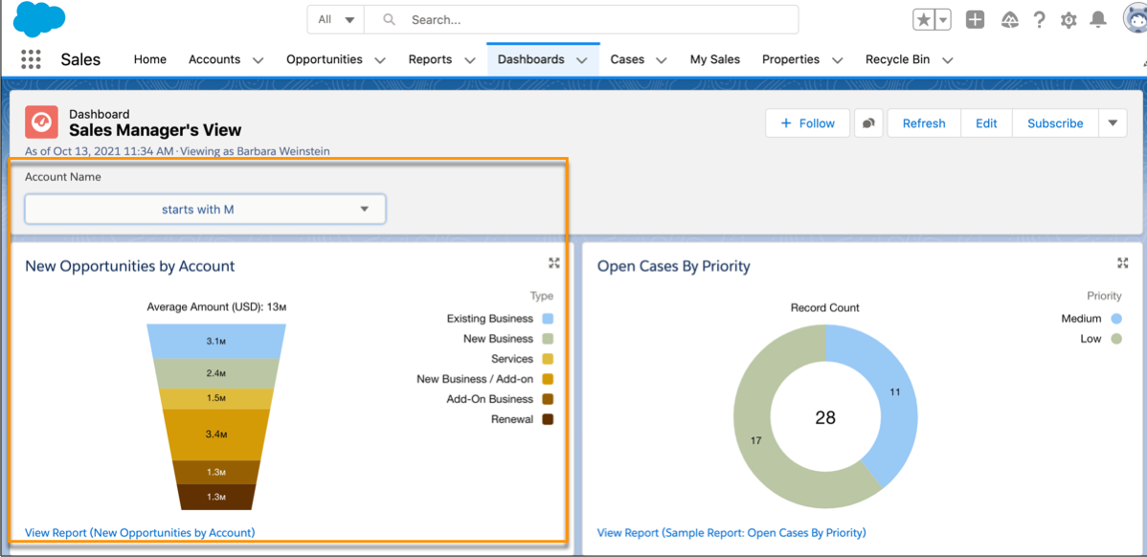Open the All search scope dropdown

pyautogui.click(x=336, y=20)
